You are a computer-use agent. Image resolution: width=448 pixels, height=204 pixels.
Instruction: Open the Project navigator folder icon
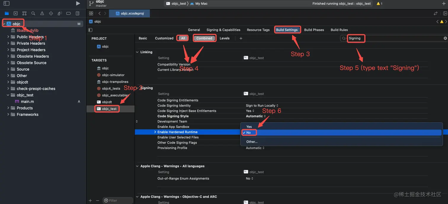tap(7, 13)
